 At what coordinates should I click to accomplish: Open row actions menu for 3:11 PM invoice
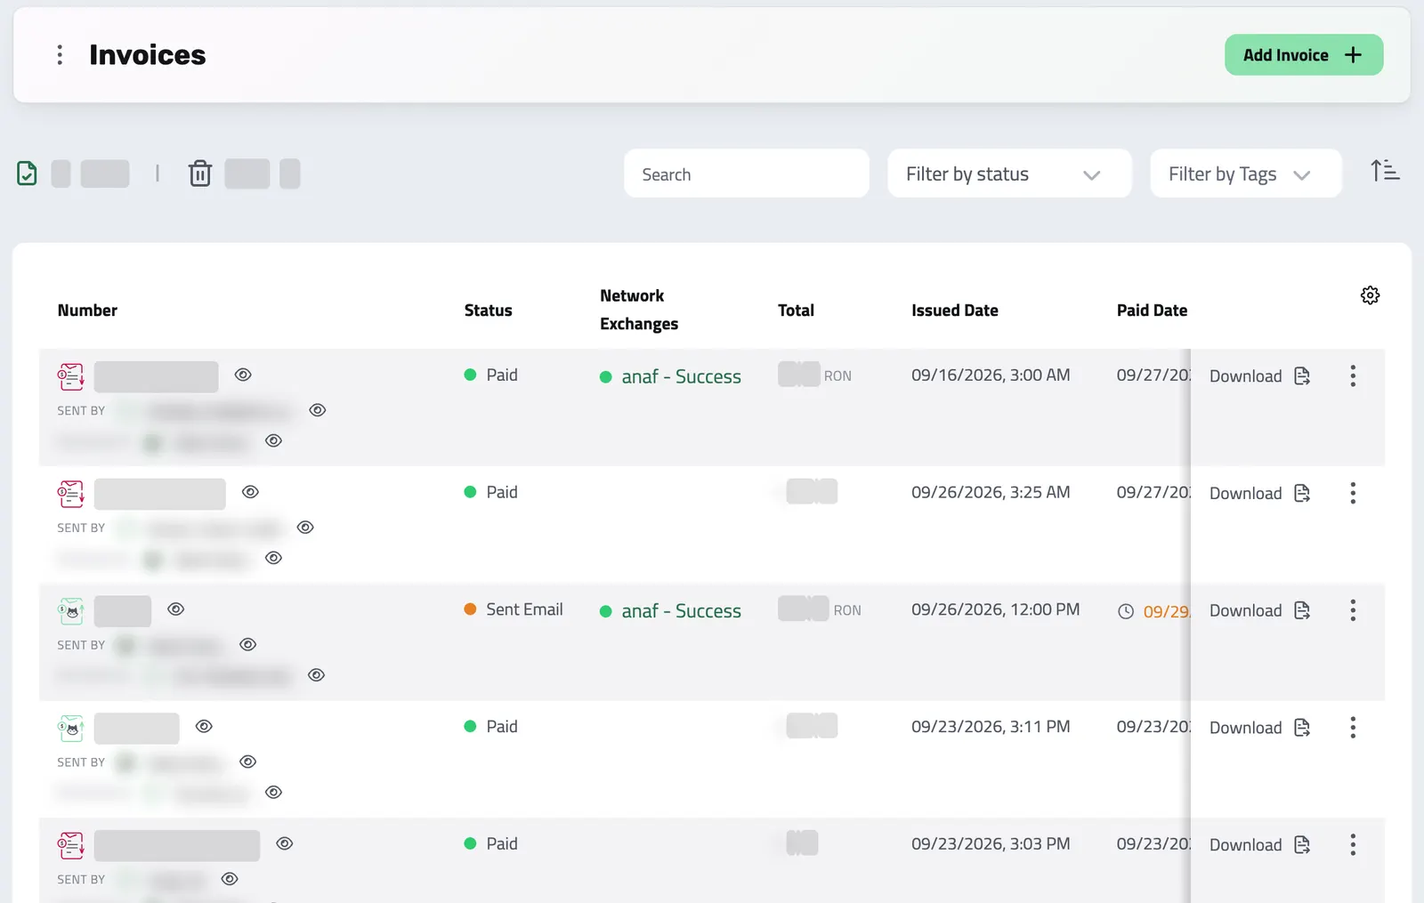pos(1353,729)
